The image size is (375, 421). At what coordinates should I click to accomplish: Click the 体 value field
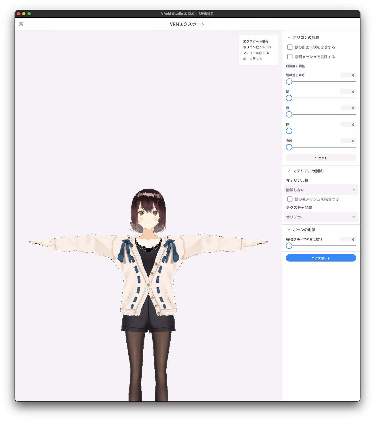pyautogui.click(x=348, y=125)
